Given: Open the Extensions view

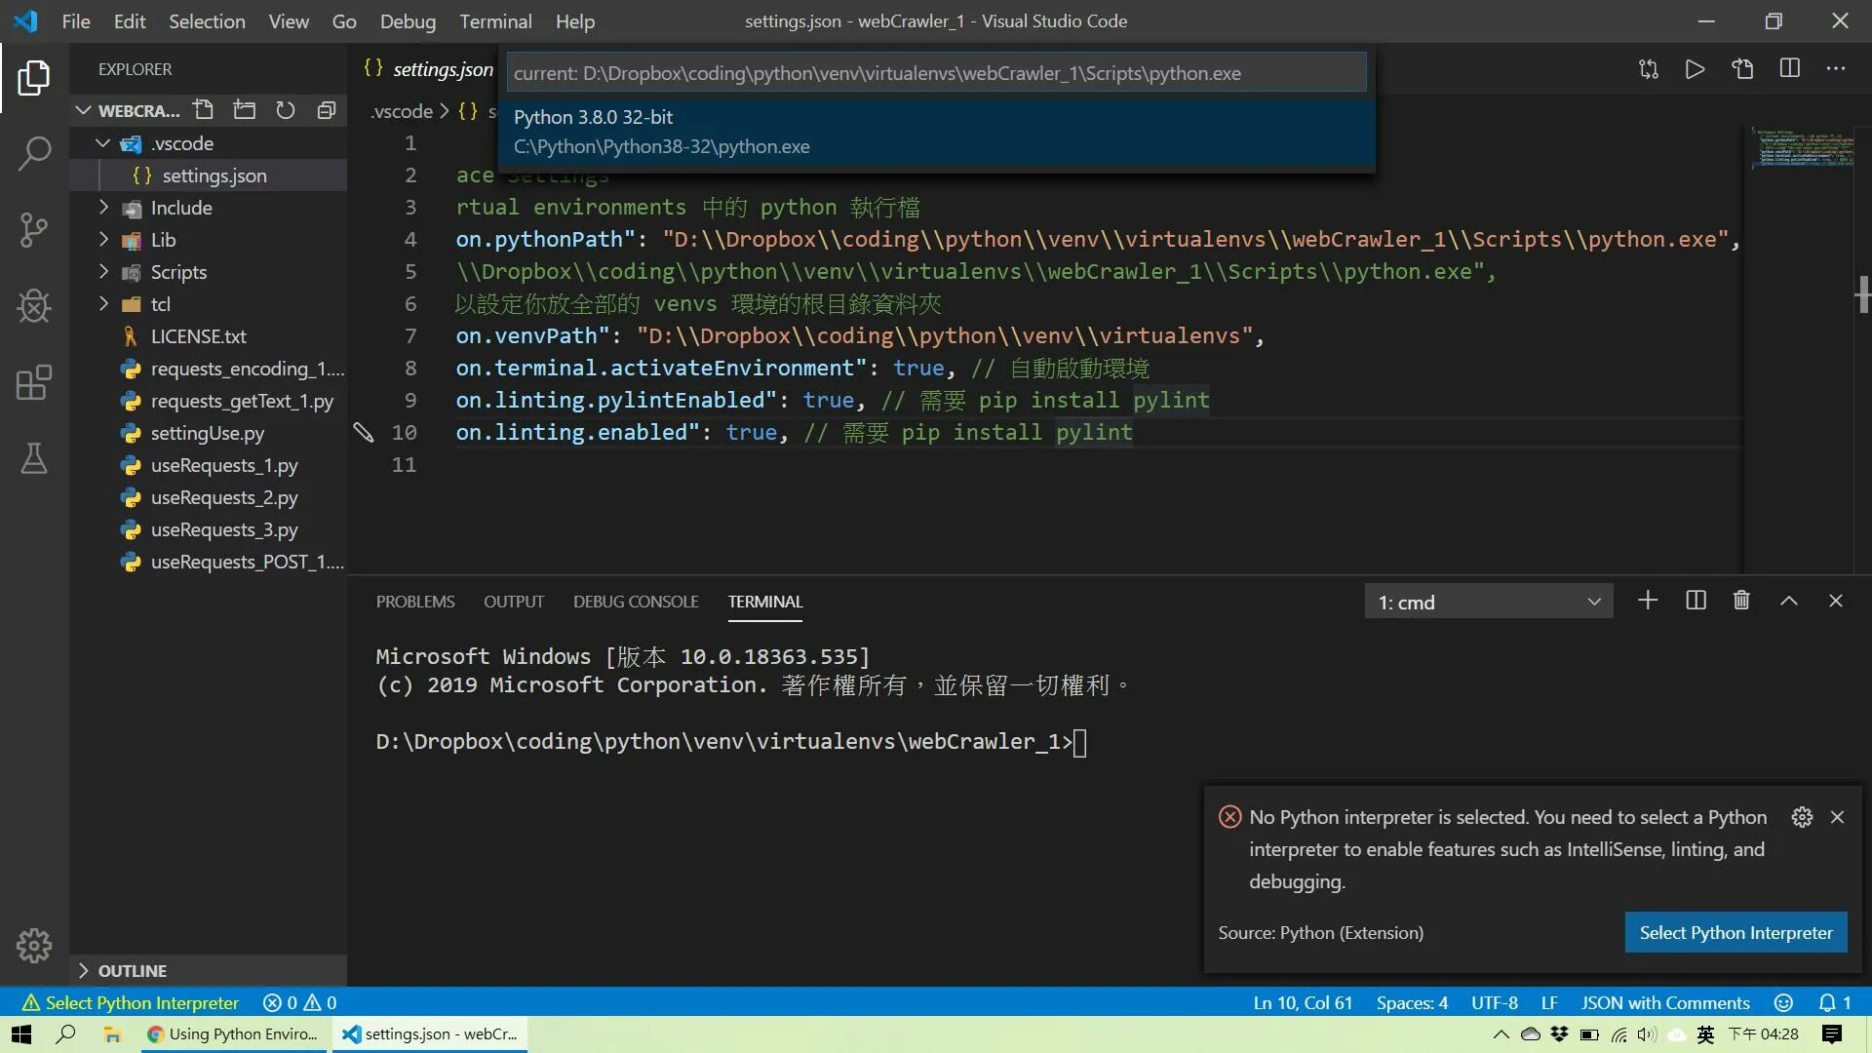Looking at the screenshot, I should click(34, 382).
